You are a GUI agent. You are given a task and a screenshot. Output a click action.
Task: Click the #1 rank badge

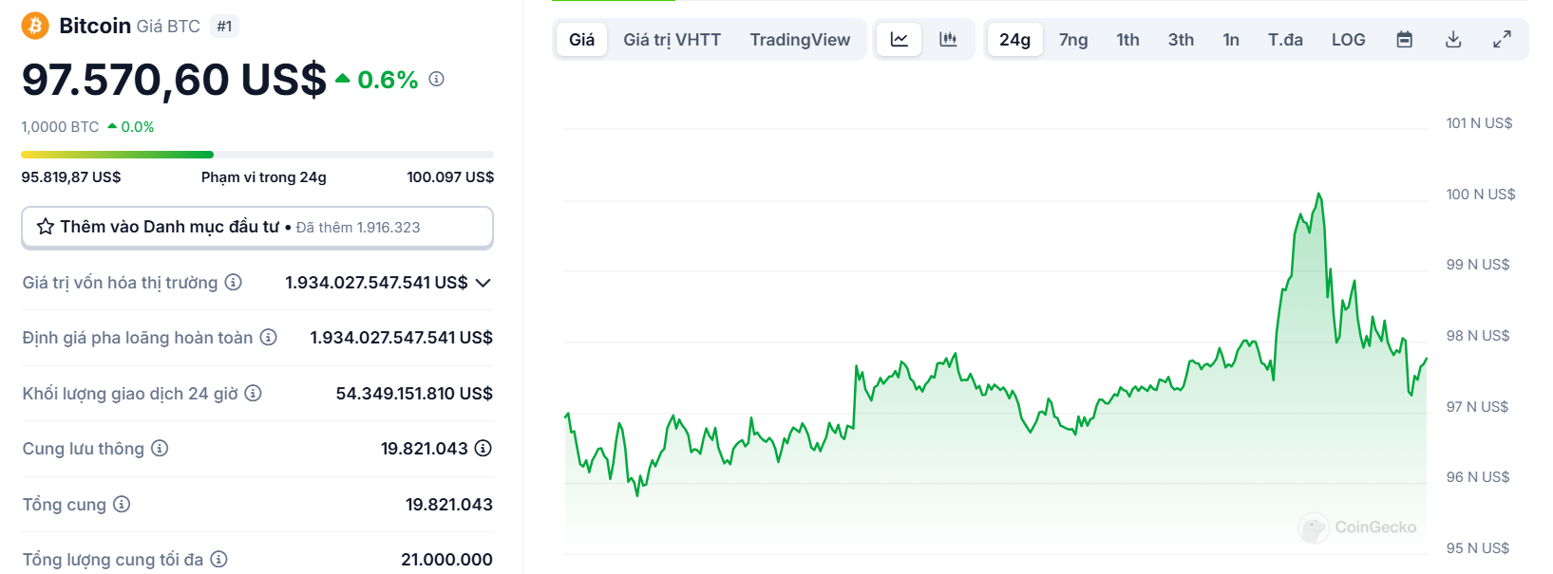[224, 27]
